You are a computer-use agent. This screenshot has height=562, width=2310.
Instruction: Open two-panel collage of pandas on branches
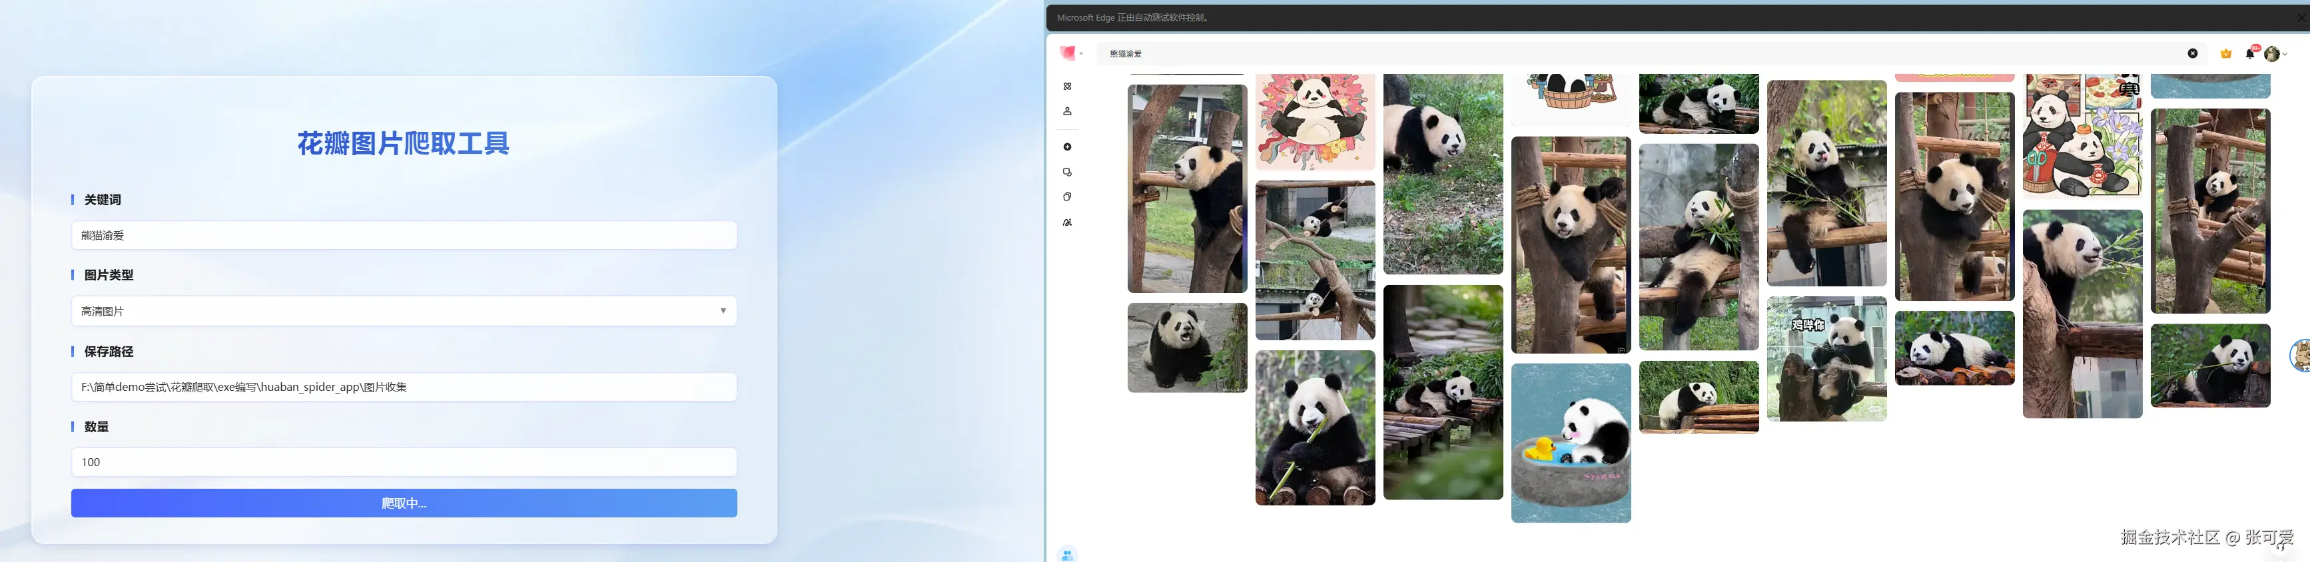point(1315,260)
